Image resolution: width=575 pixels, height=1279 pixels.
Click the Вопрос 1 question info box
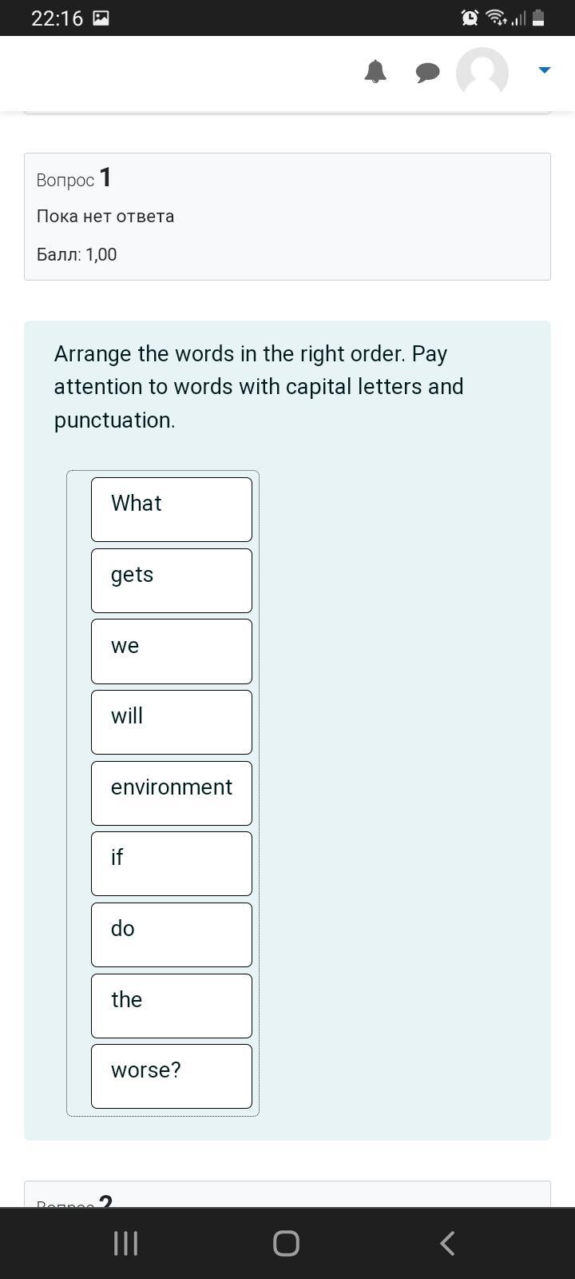click(x=287, y=217)
